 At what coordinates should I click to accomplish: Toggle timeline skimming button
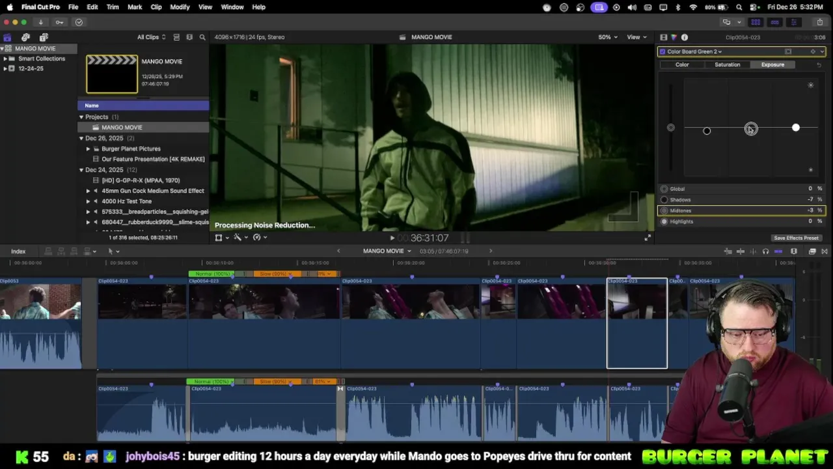[741, 251]
